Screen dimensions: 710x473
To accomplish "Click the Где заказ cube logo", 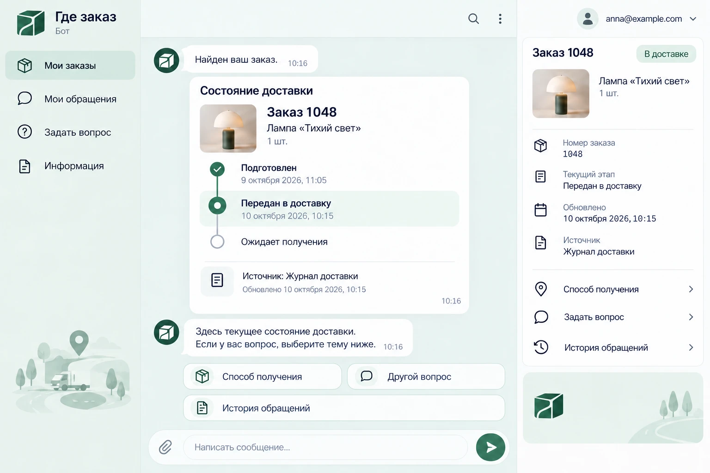I will 31,23.
